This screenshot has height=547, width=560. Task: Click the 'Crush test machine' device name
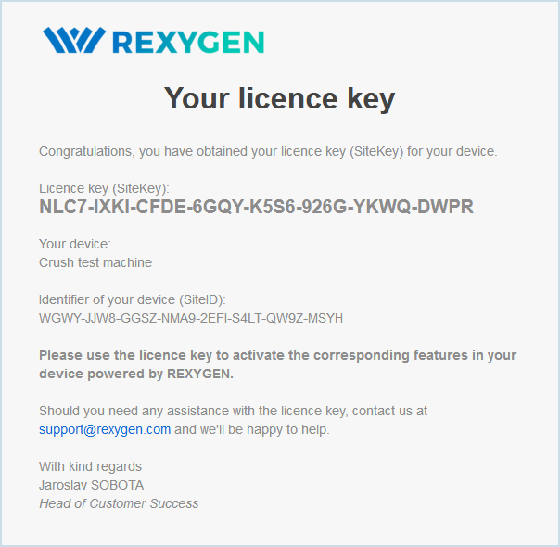coord(95,262)
